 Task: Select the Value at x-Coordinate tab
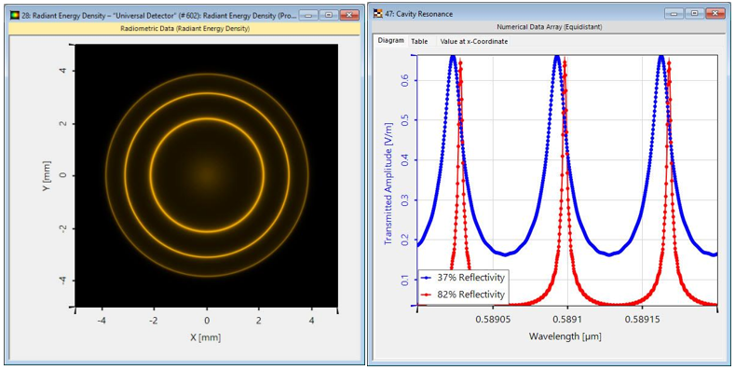474,41
